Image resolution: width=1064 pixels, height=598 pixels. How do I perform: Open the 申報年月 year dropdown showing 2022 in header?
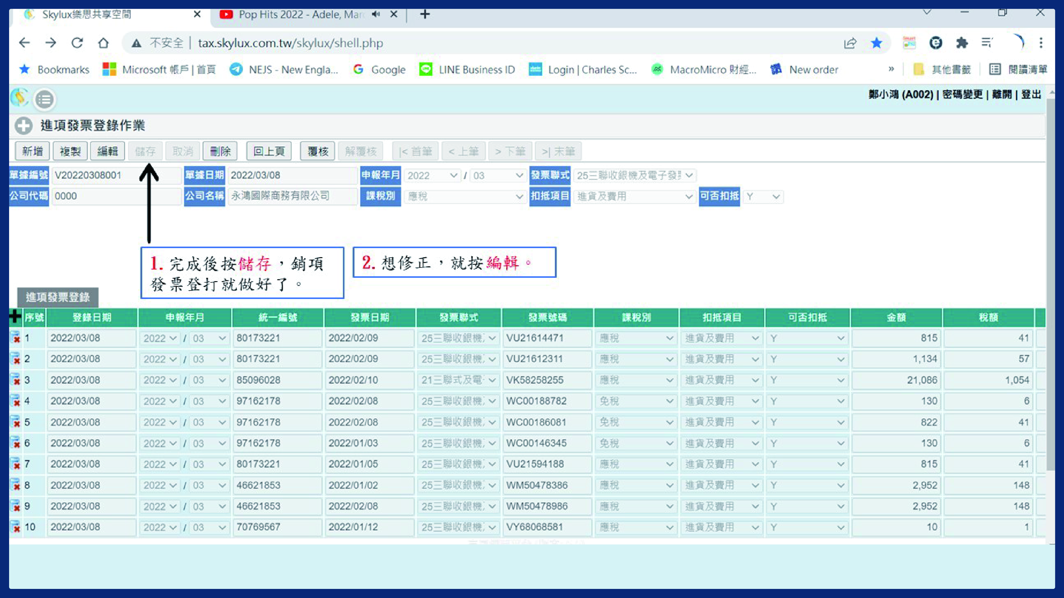pyautogui.click(x=432, y=175)
